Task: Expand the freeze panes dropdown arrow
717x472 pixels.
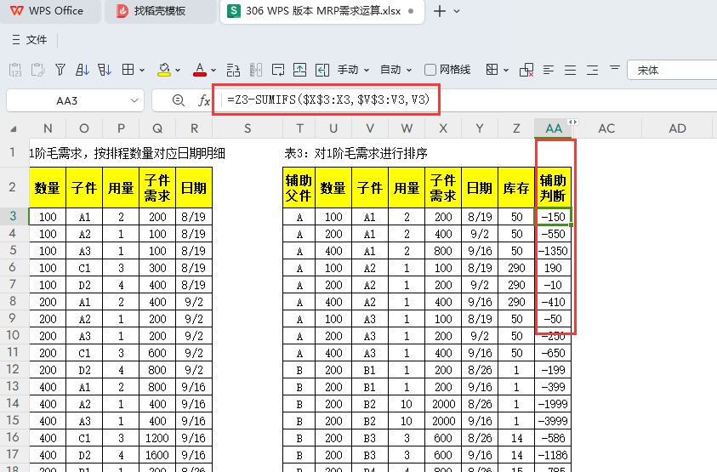Action: [506, 70]
